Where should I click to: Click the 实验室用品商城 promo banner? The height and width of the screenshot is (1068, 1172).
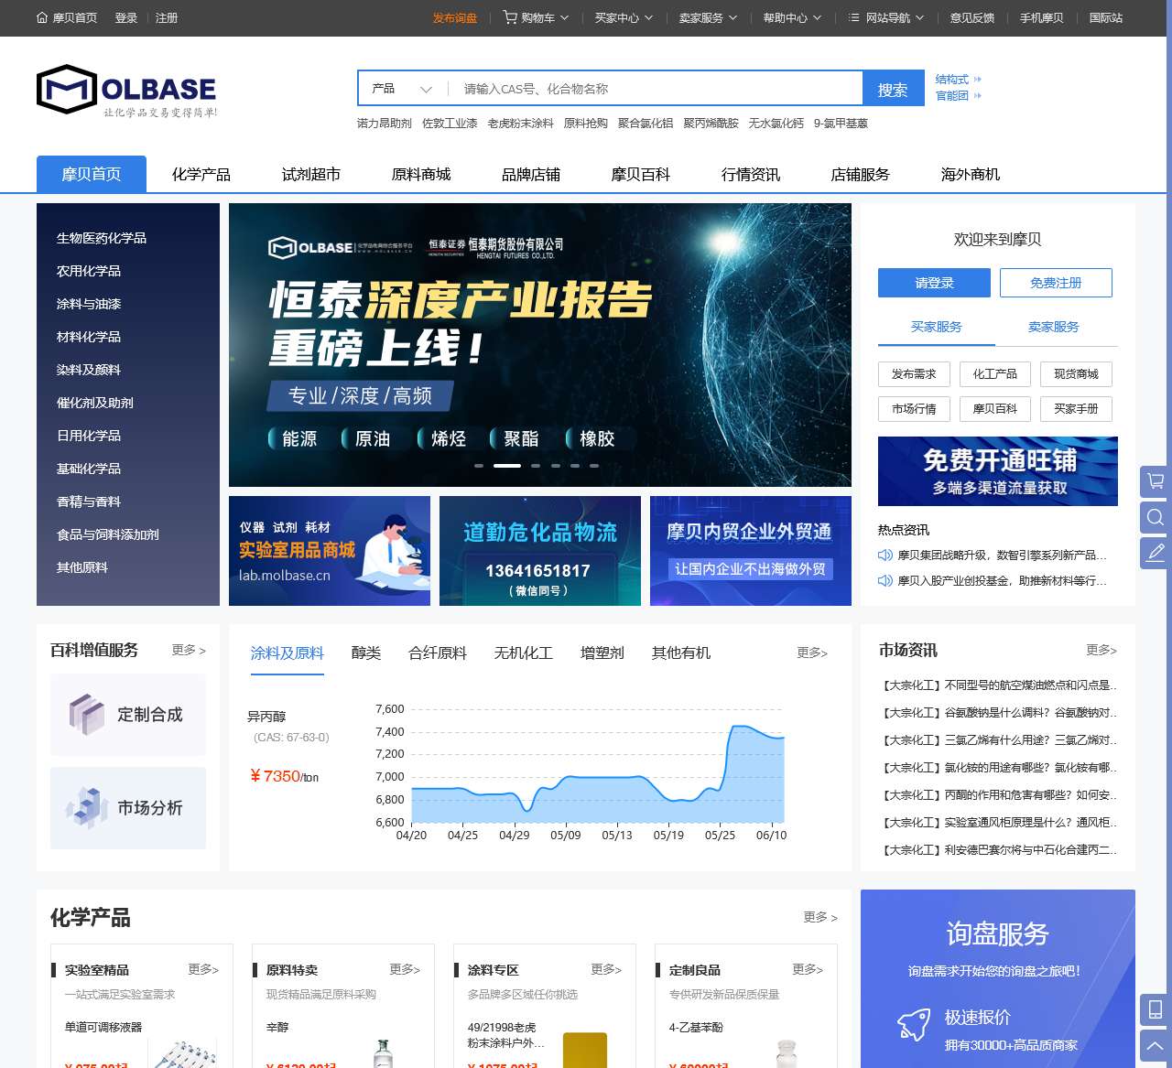point(330,551)
